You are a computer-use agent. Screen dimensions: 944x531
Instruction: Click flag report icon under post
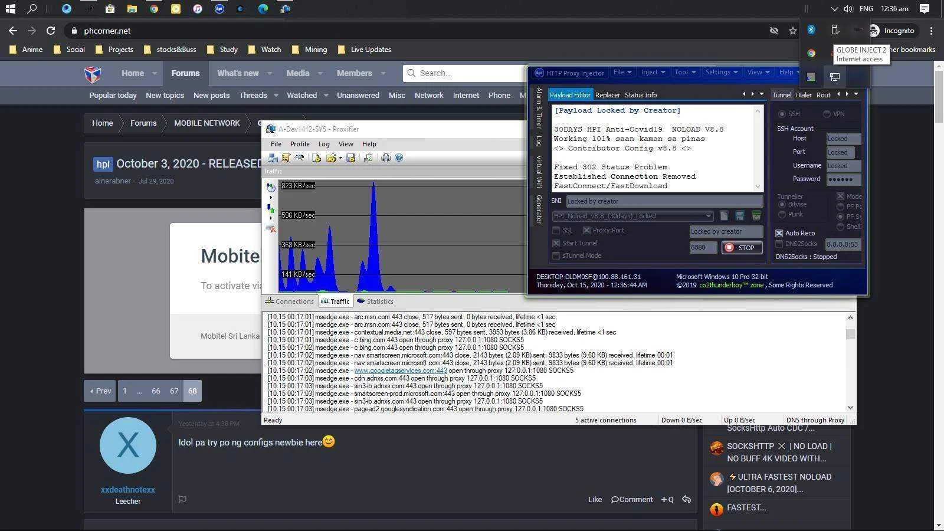point(182,499)
